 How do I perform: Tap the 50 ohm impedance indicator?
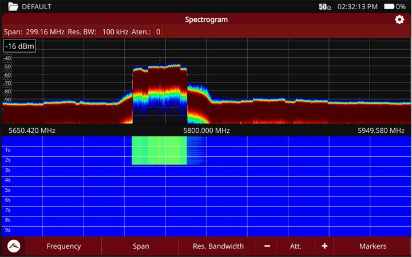point(325,6)
